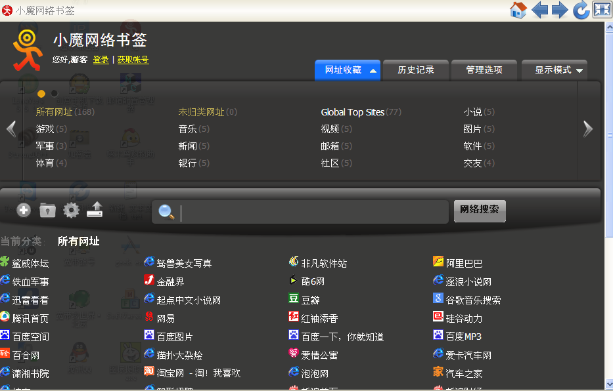Open settings with the gear icon
613x391 pixels.
(x=71, y=211)
